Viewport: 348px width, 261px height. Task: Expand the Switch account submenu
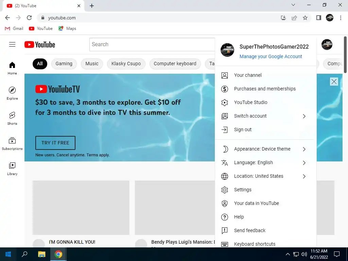304,116
